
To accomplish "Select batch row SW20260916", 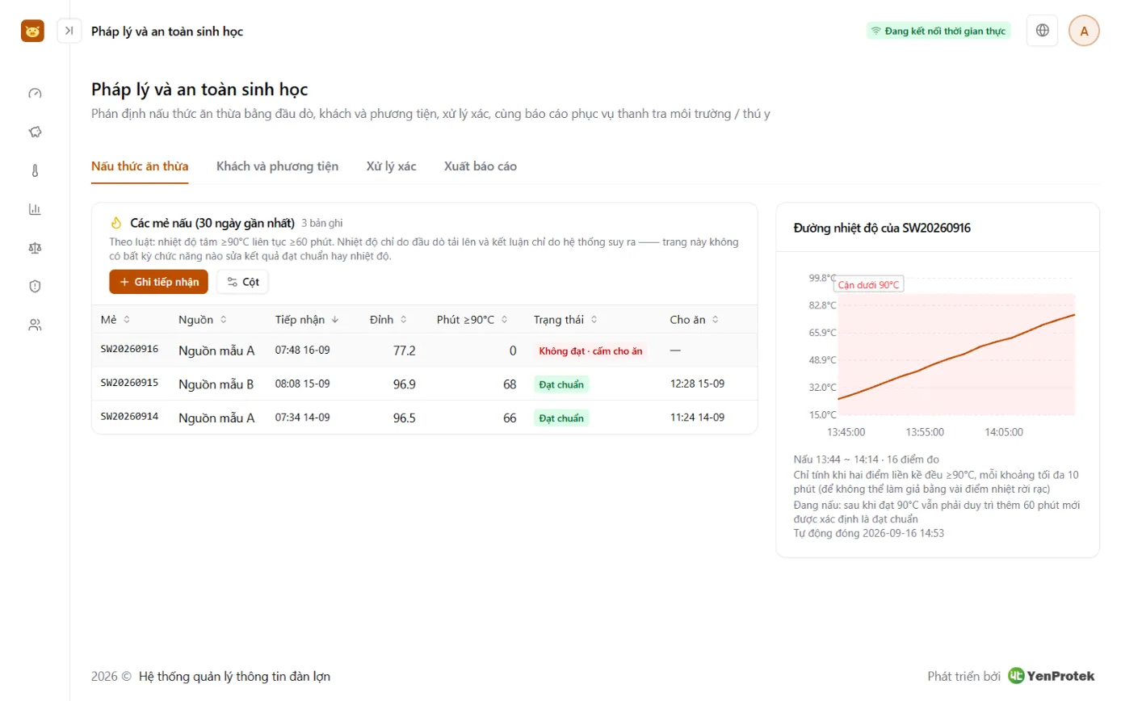I will click(425, 350).
